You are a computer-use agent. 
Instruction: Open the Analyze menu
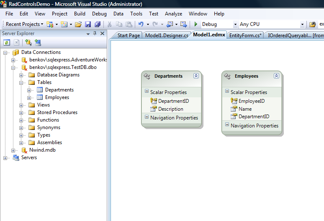coord(173,14)
